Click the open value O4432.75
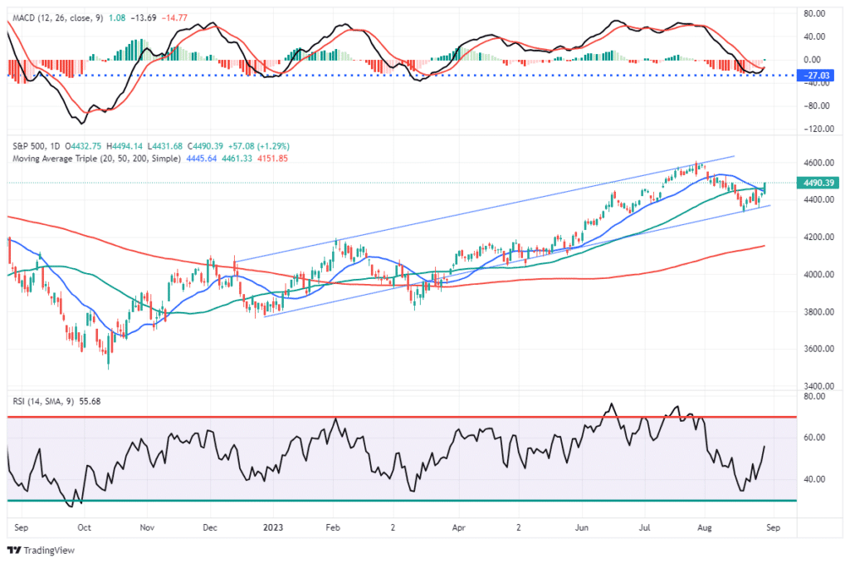The image size is (850, 563). [x=83, y=146]
